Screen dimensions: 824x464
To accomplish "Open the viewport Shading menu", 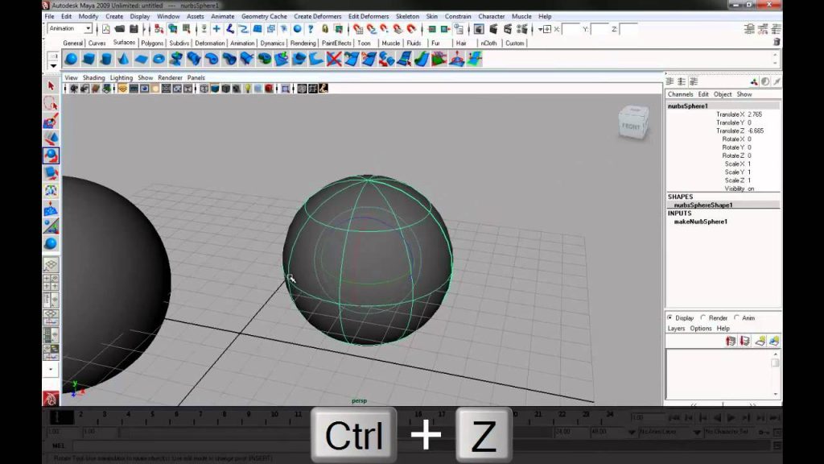I will point(93,77).
